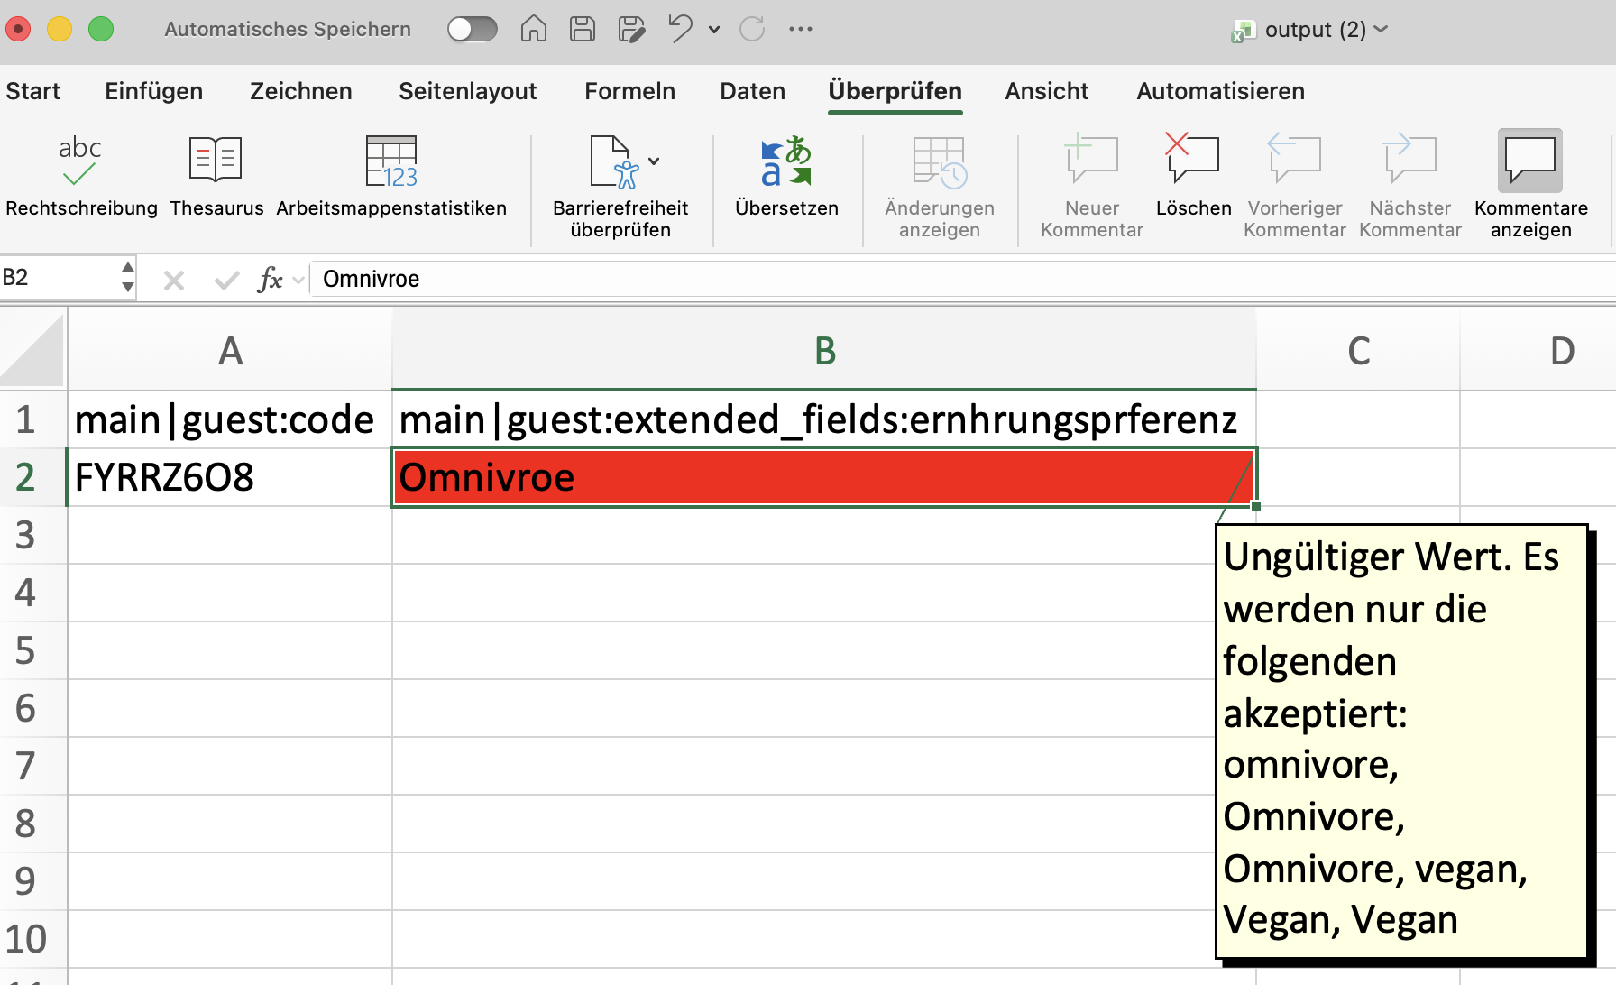Expand the output (2) filename dropdown
Viewport: 1616px width, 985px height.
pyautogui.click(x=1381, y=29)
